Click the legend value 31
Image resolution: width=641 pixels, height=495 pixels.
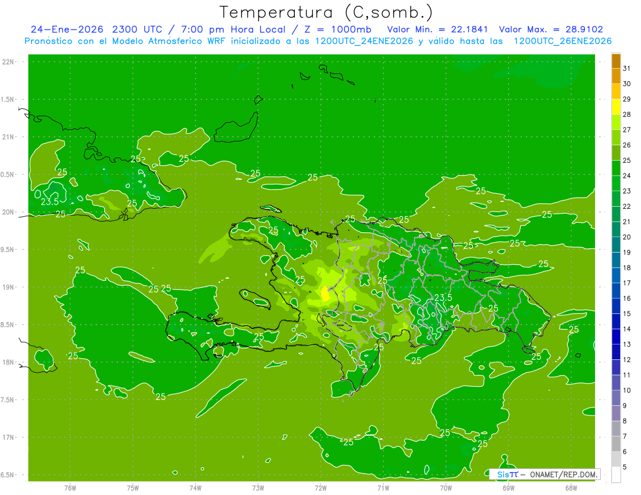coord(627,68)
